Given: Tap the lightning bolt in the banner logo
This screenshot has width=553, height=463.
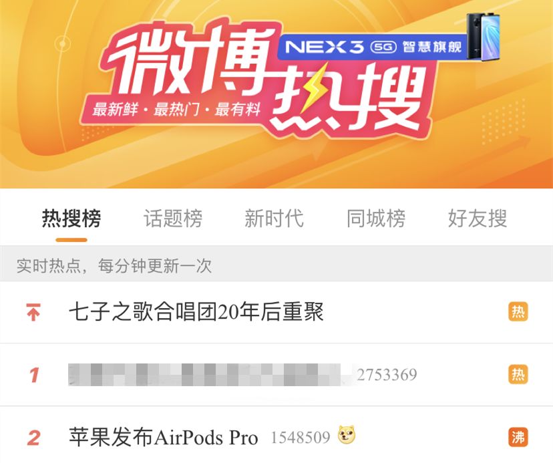Looking at the screenshot, I should click(x=313, y=86).
